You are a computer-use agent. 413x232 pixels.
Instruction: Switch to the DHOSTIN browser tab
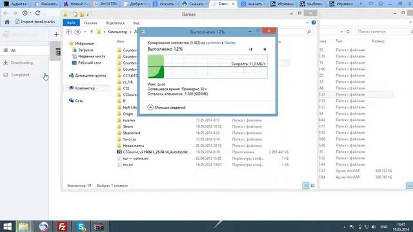pos(105,4)
